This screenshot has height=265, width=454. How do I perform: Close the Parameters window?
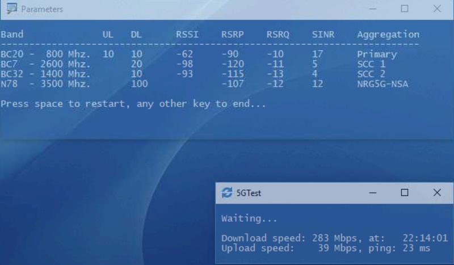[x=437, y=9]
